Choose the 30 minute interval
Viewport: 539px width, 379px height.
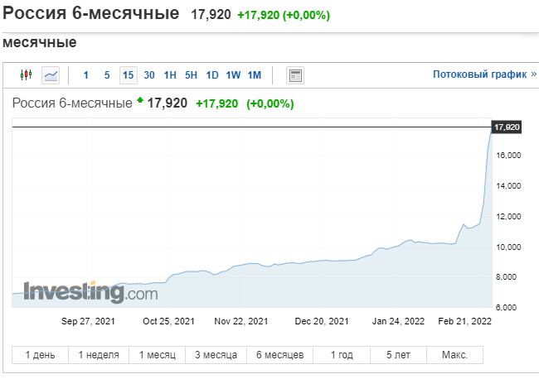pos(148,75)
